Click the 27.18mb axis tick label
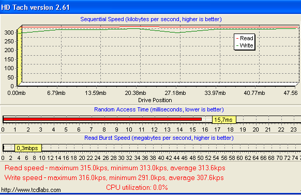 point(175,93)
